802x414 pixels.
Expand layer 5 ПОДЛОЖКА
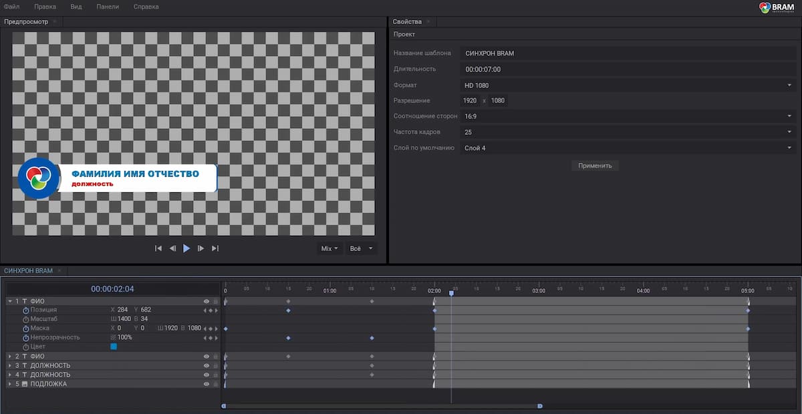10,385
